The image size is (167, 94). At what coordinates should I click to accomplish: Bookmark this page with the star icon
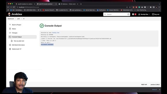point(130,7)
